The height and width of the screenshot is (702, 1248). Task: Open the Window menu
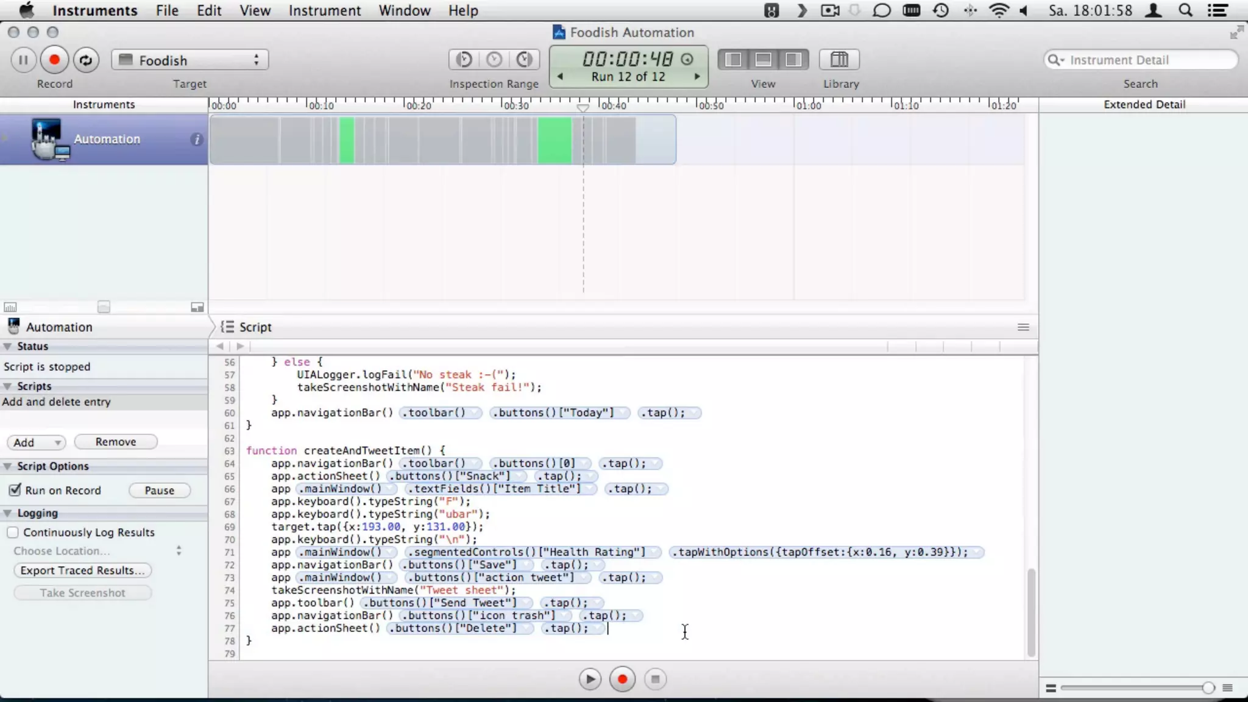tap(404, 10)
